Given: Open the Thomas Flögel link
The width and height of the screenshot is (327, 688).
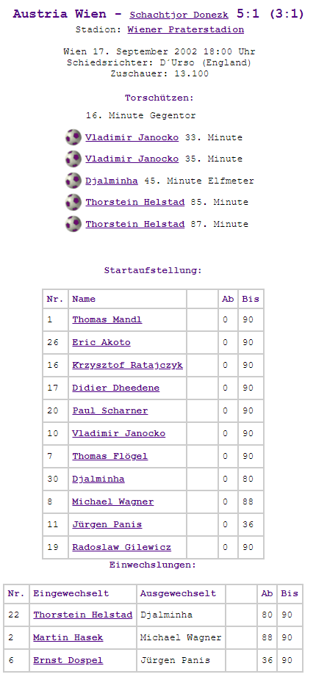Looking at the screenshot, I should [110, 456].
